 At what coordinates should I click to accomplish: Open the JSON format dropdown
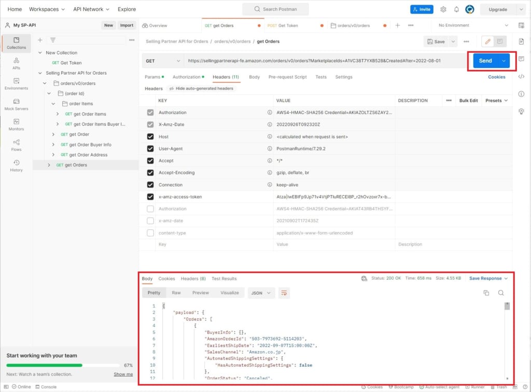pos(261,293)
